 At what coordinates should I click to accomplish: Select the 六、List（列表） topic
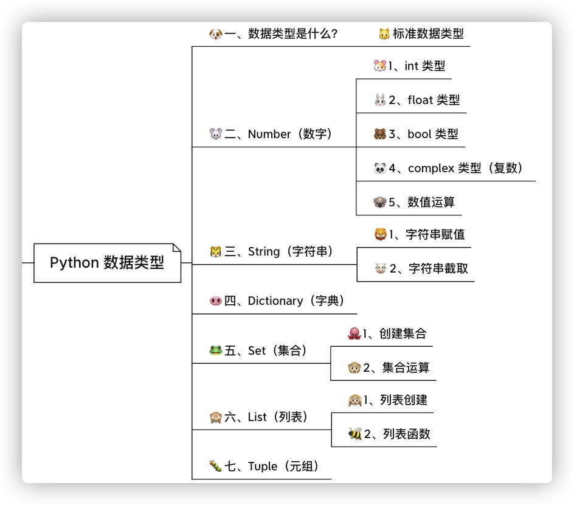click(259, 417)
